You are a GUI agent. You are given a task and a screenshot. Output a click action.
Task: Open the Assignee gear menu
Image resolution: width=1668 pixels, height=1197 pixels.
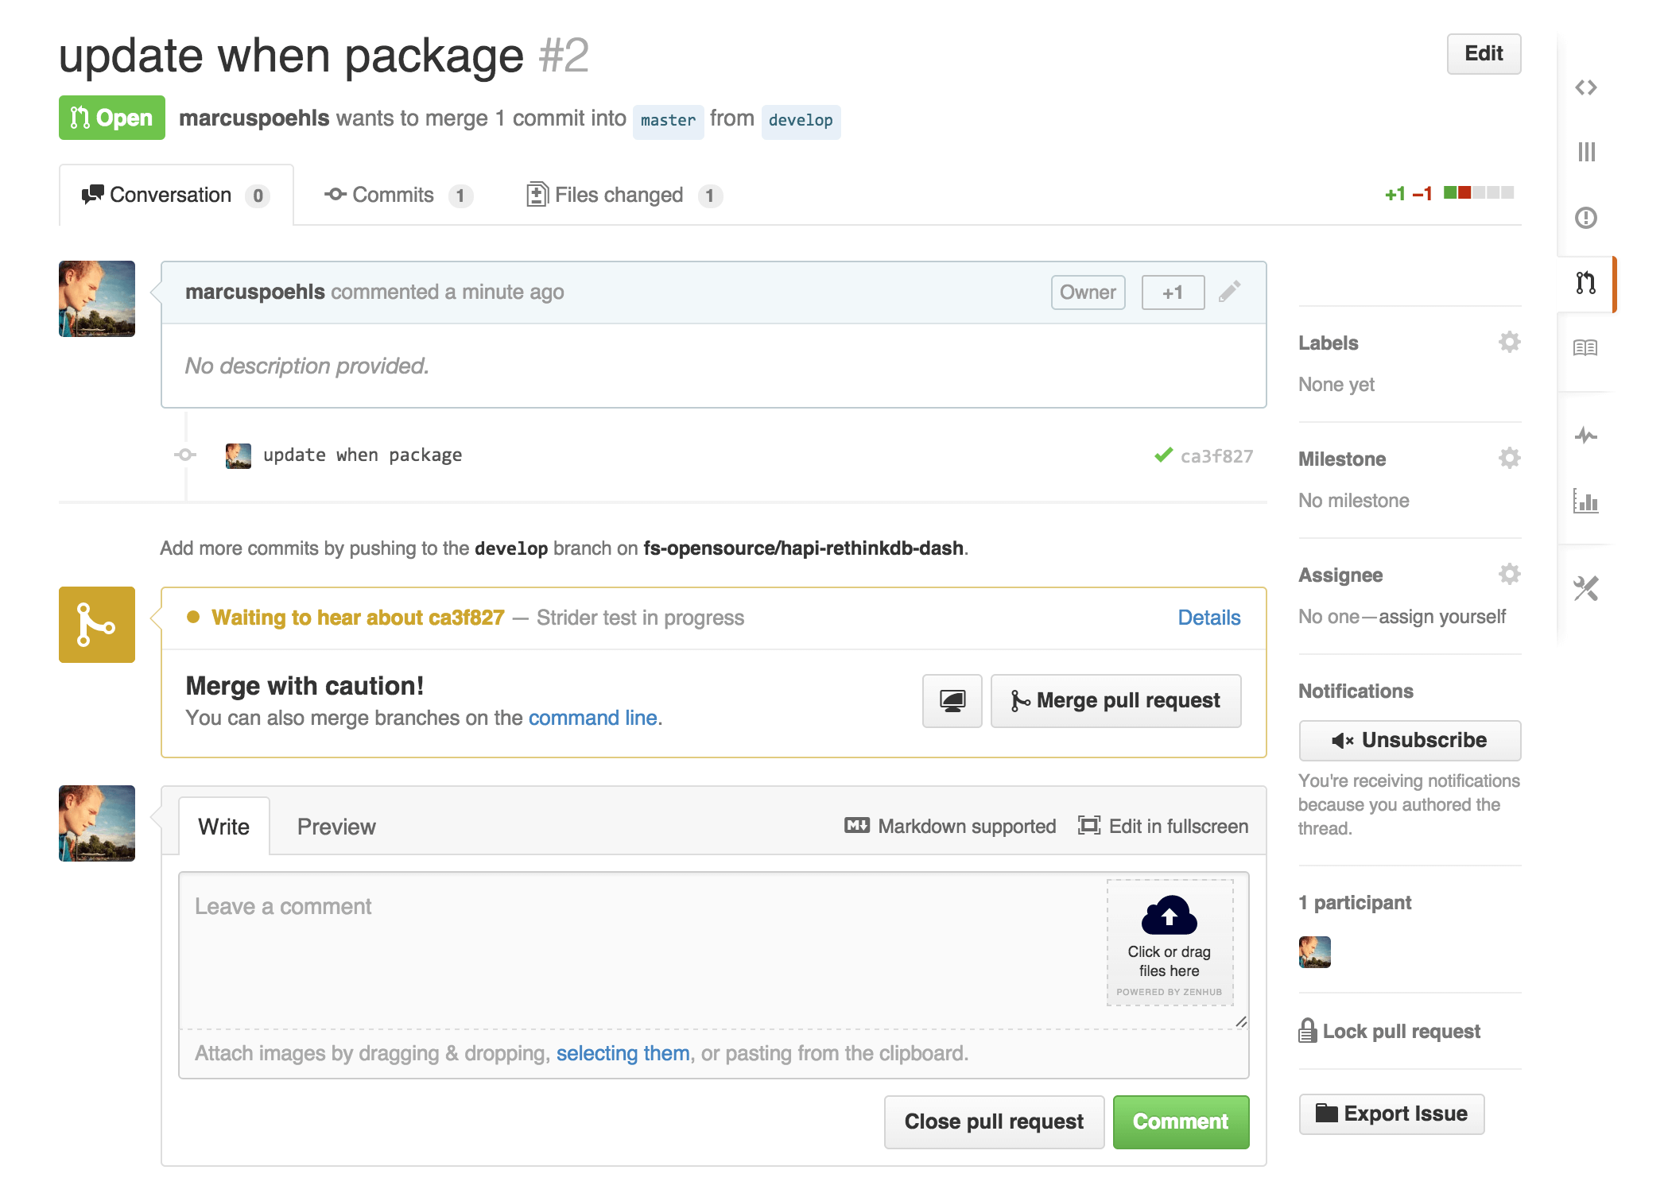coord(1509,575)
